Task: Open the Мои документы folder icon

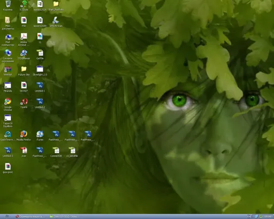Action: (8, 24)
